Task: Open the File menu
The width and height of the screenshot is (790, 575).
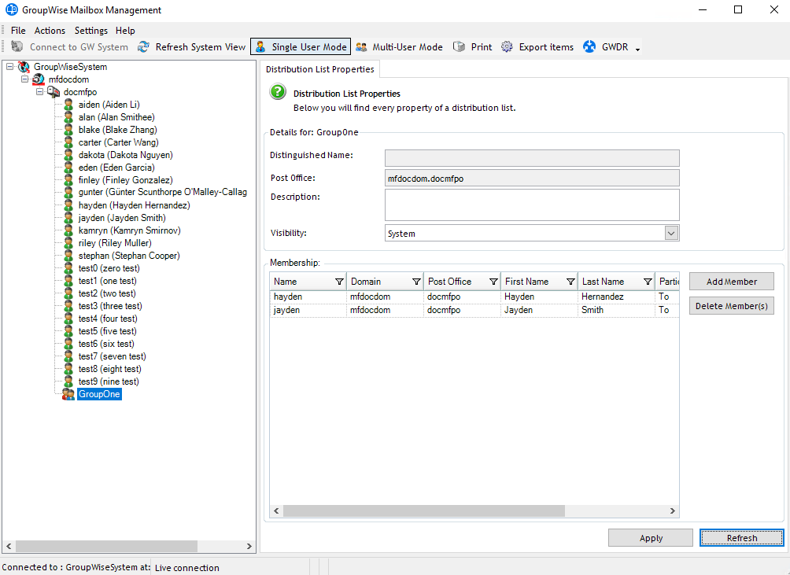Action: coord(18,30)
